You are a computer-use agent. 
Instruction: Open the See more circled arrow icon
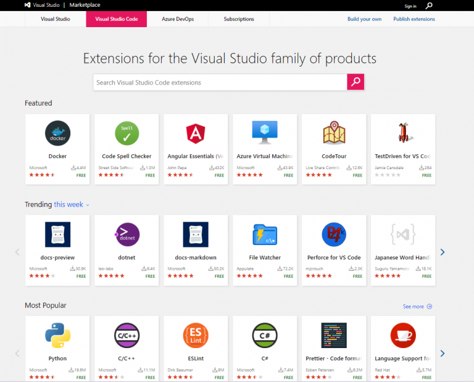(430, 307)
